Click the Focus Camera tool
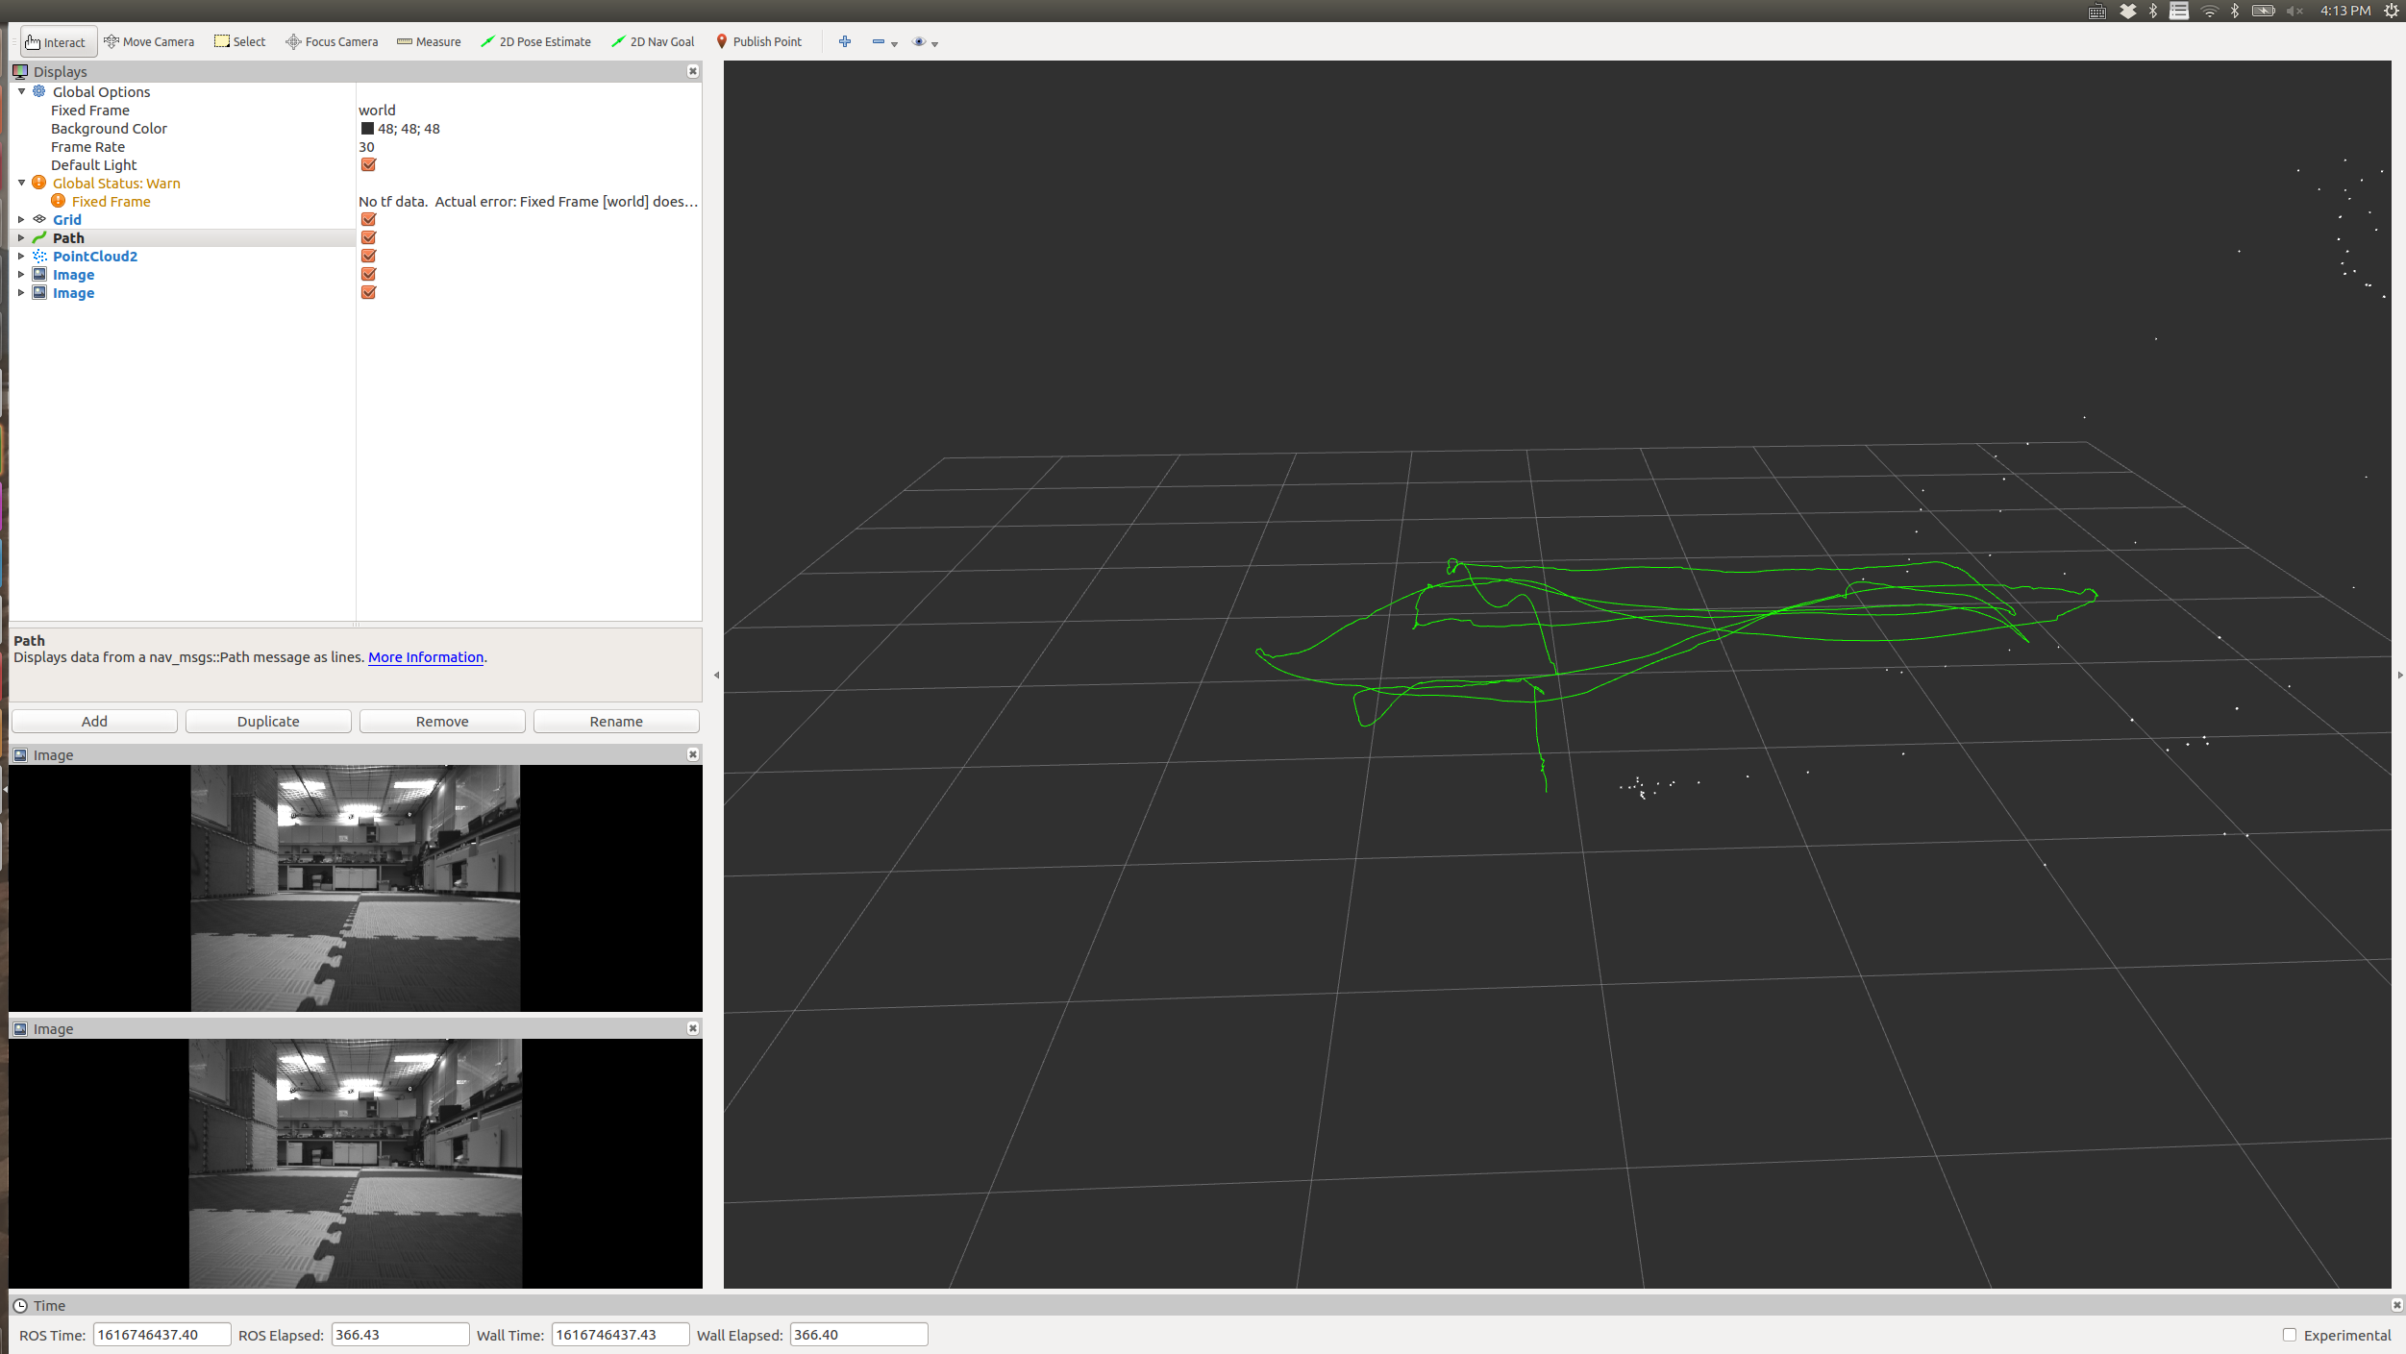Viewport: 2406px width, 1354px height. coord(332,42)
